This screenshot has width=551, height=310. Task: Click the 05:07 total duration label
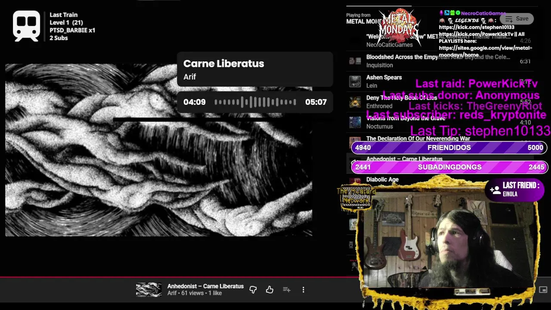pos(316,102)
